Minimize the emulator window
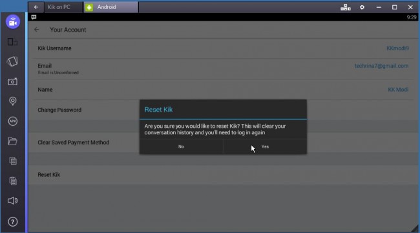420x233 pixels. [379, 7]
